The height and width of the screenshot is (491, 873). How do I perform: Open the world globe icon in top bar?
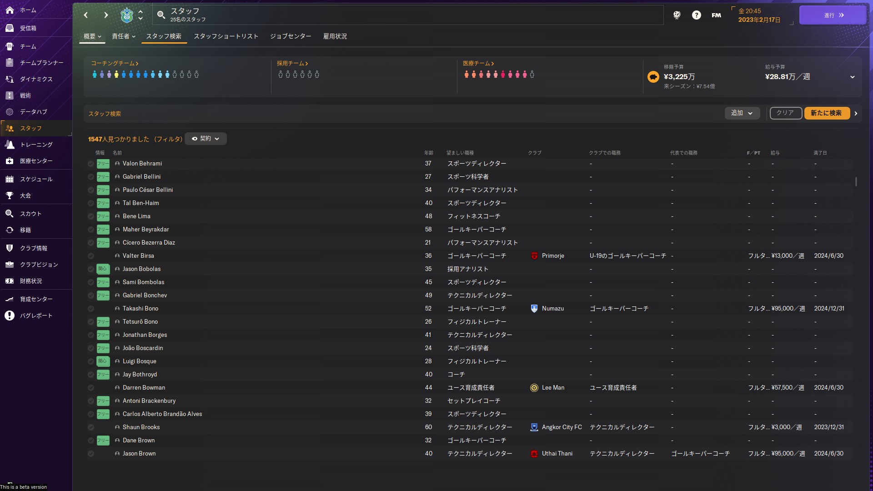[x=677, y=15]
